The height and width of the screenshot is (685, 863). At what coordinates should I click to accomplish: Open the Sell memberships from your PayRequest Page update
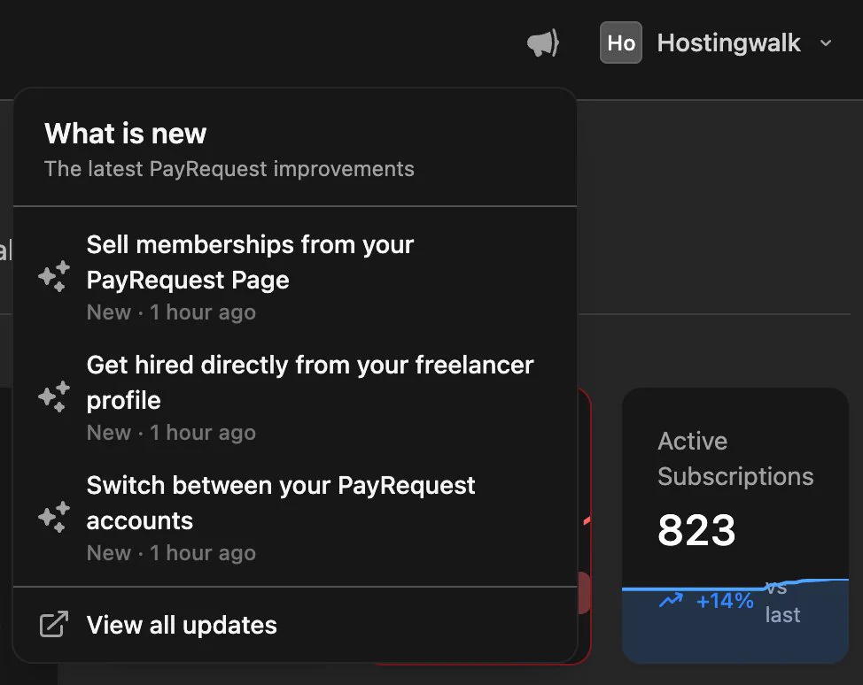point(295,277)
